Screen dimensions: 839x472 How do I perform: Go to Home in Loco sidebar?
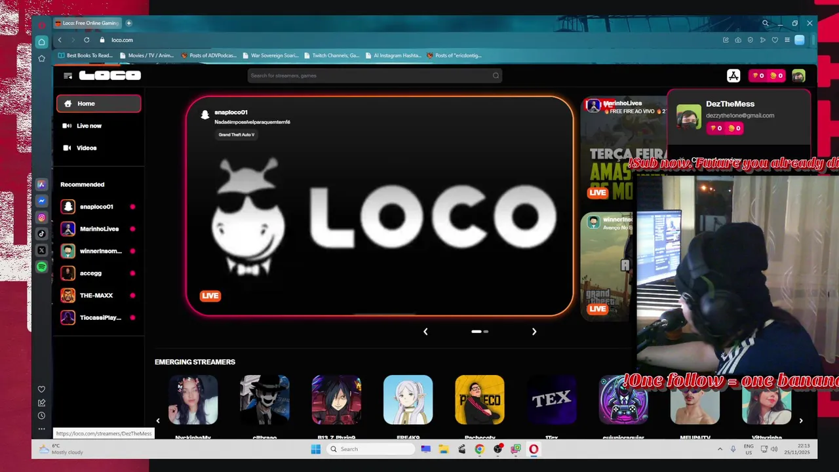(x=98, y=104)
